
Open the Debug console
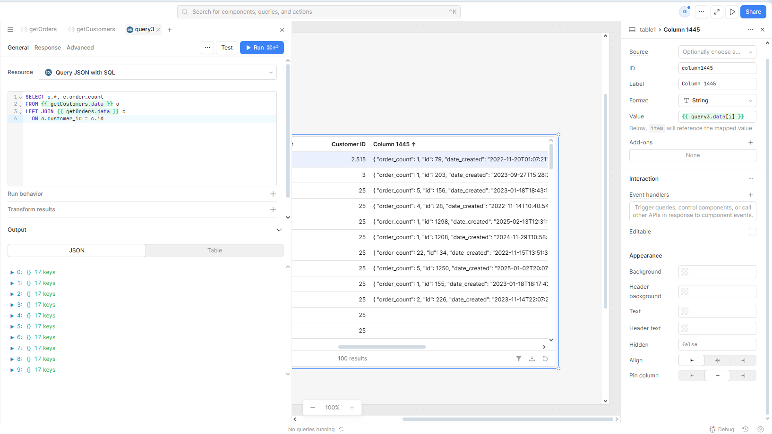tap(721, 429)
